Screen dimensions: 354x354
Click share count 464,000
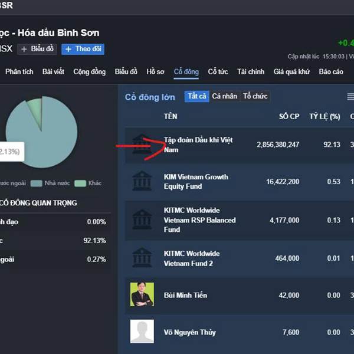point(287,258)
